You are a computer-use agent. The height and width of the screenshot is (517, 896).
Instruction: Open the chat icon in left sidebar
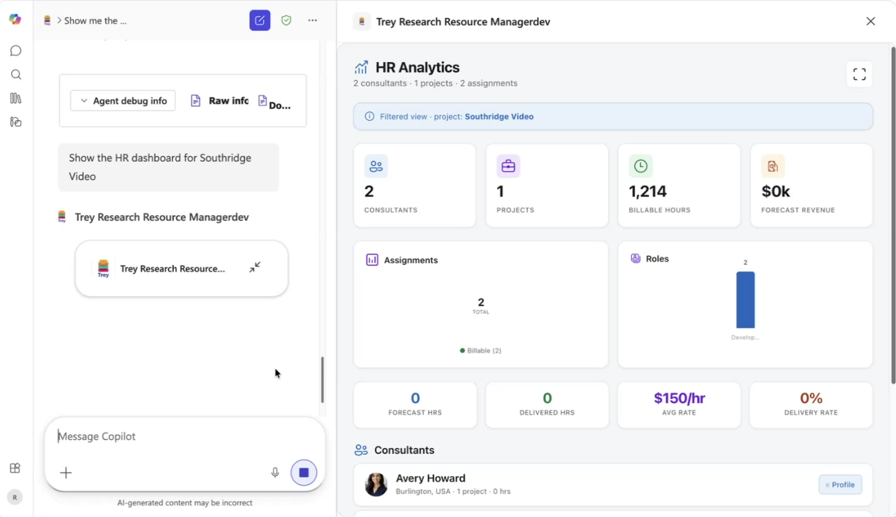click(x=16, y=51)
